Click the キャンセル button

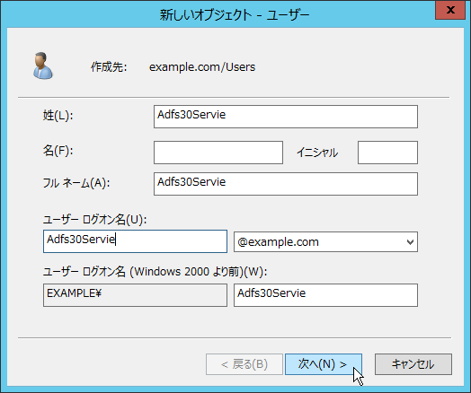(x=413, y=364)
